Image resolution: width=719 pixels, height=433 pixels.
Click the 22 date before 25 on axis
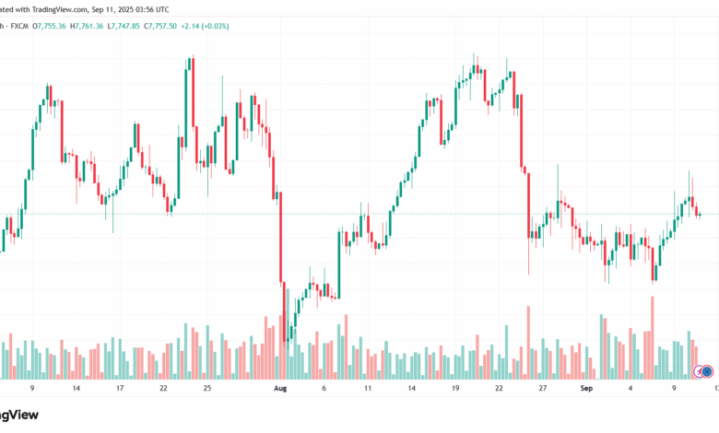tap(163, 390)
